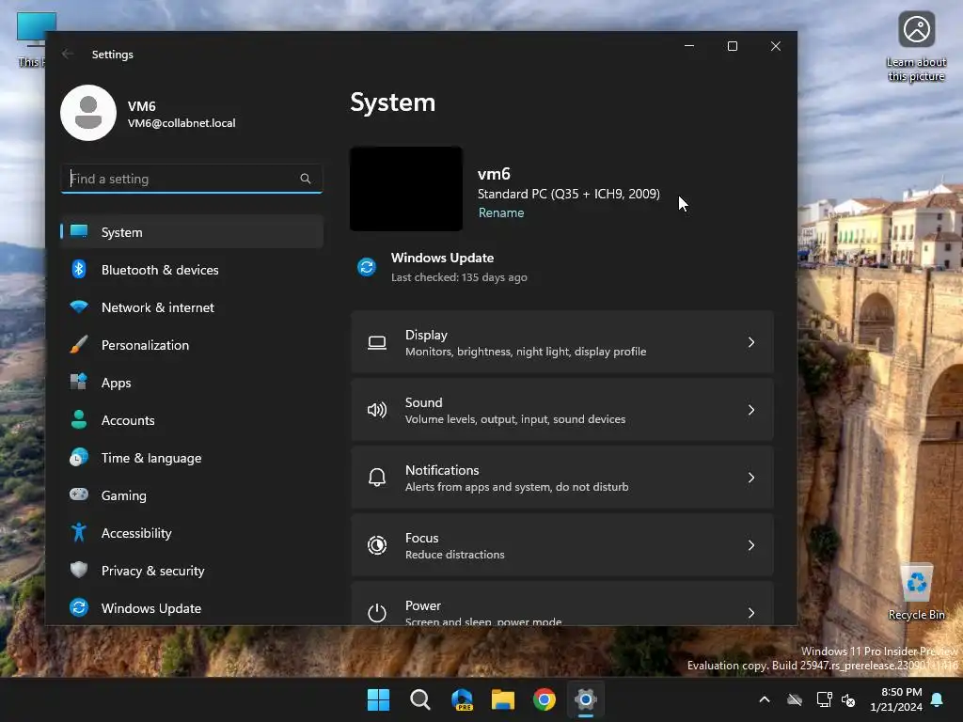Switch to Time & language
963x722 pixels.
192,458
